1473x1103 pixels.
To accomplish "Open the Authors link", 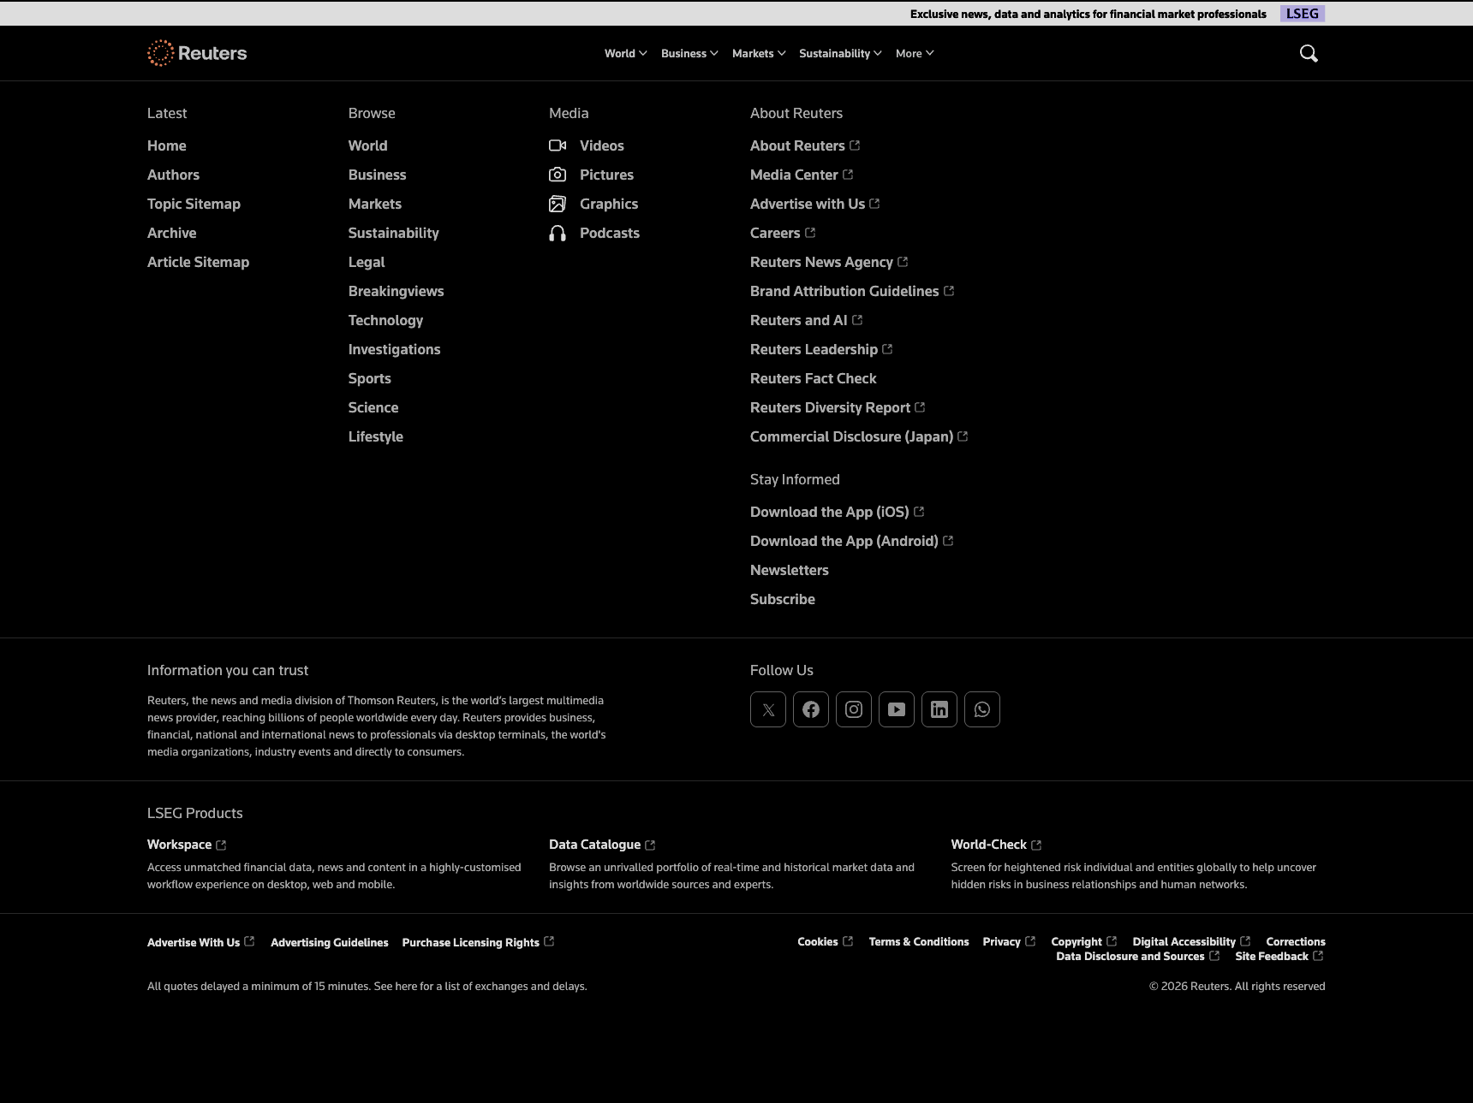I will [x=173, y=175].
